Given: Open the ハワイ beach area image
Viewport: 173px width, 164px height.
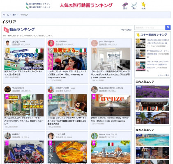Looking at the screenshot, I should click(x=152, y=140).
